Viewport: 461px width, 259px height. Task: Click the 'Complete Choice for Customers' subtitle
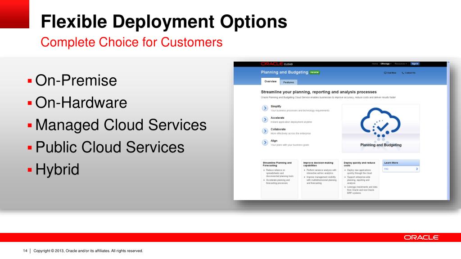coord(131,42)
